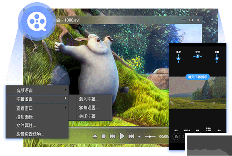Viewport: 232px width, 156px height.
Task: Expand the submenu arrow beside 字幕语言
Action: [65, 98]
